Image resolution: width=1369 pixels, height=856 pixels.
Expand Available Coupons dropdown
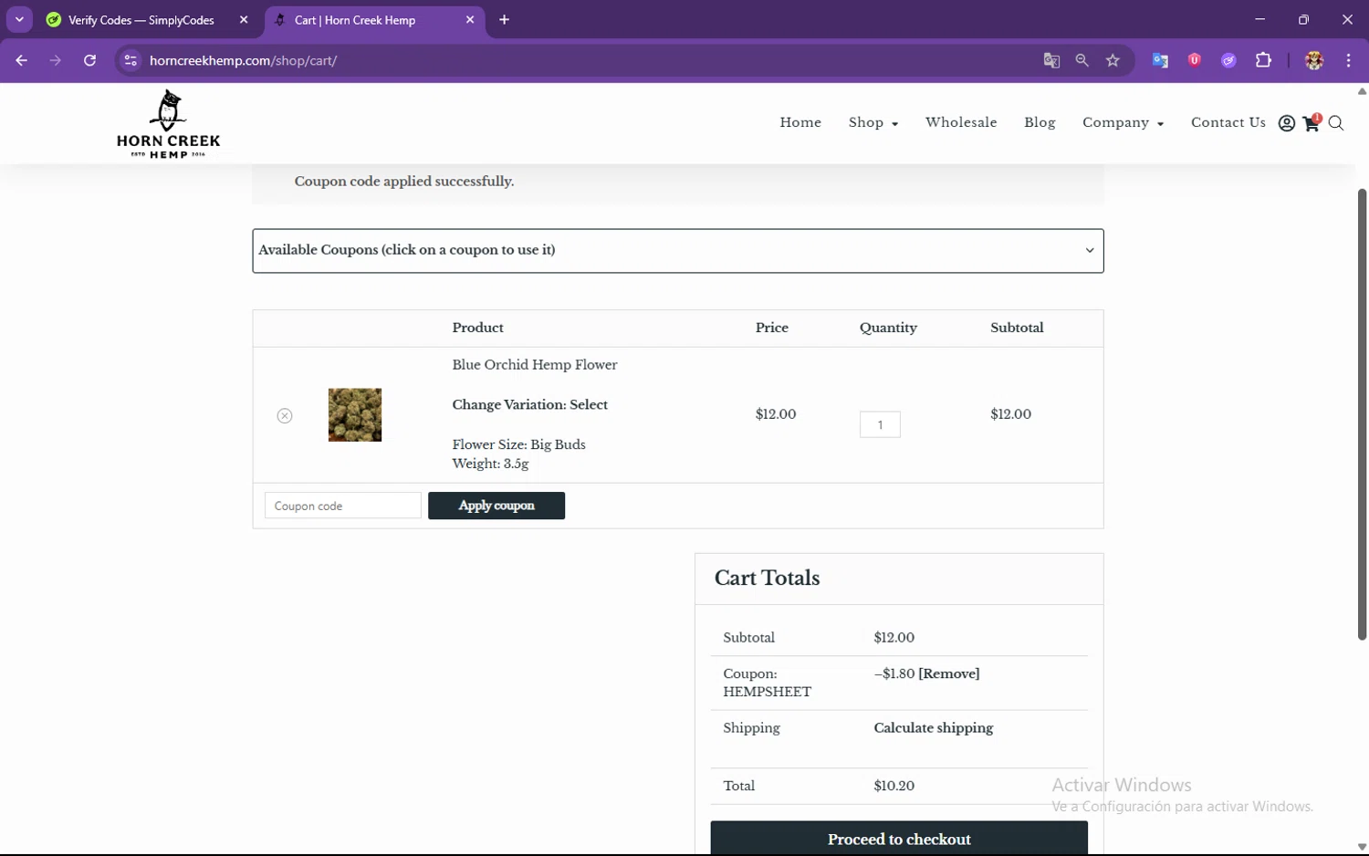tap(678, 250)
